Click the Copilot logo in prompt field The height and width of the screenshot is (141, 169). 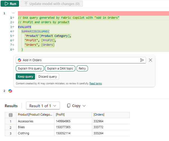pos(19,60)
